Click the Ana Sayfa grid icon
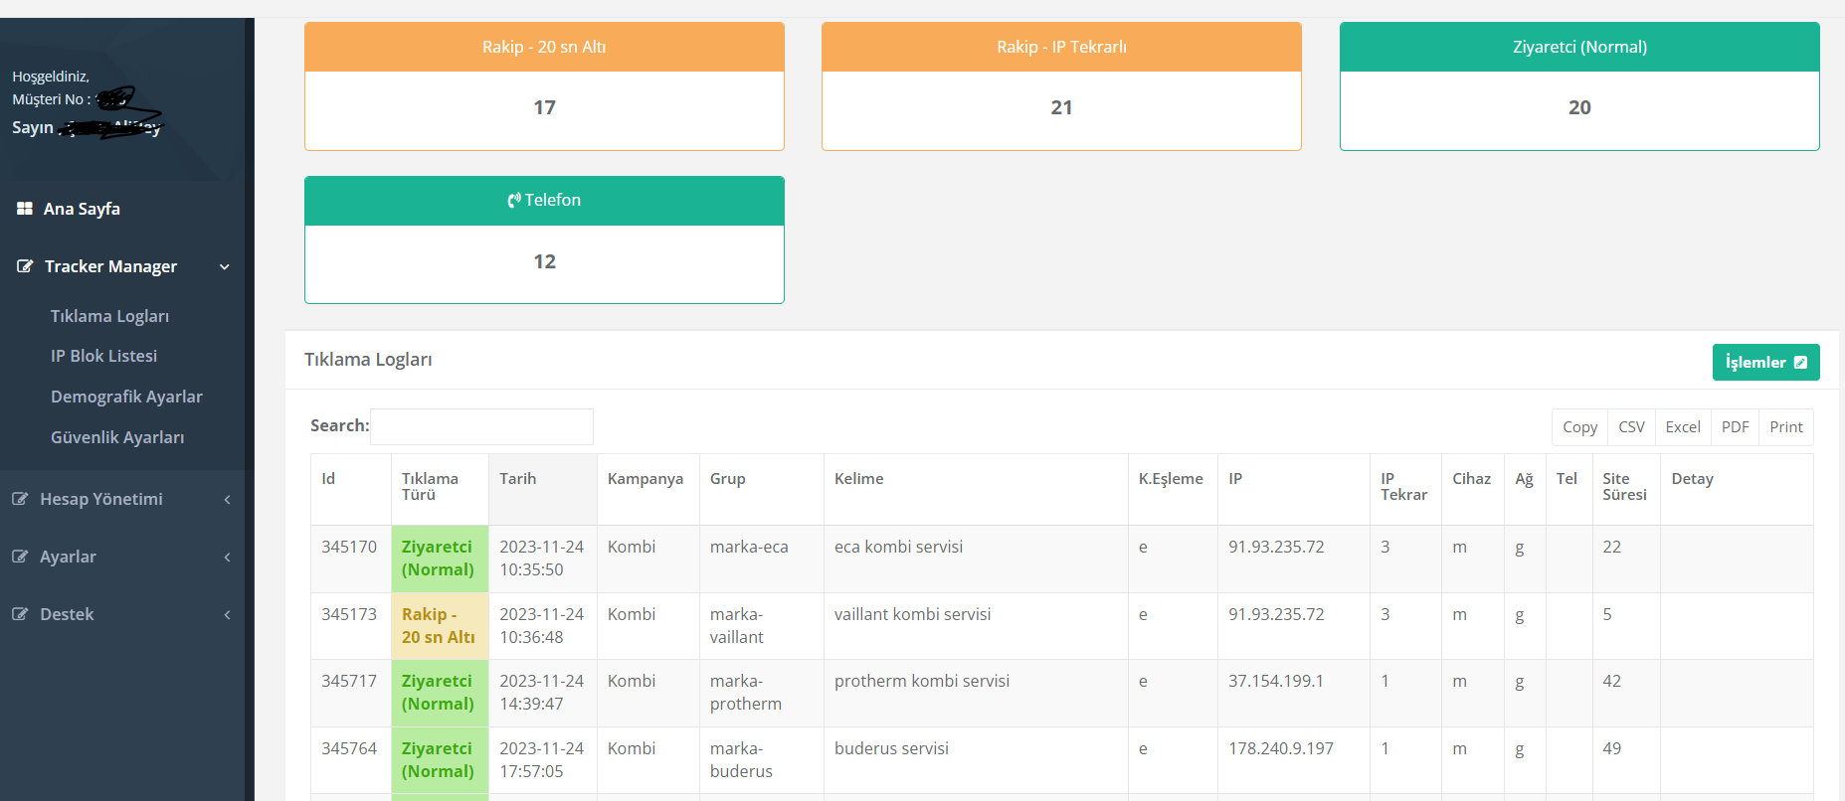Screen dimensions: 1845x801 25,209
